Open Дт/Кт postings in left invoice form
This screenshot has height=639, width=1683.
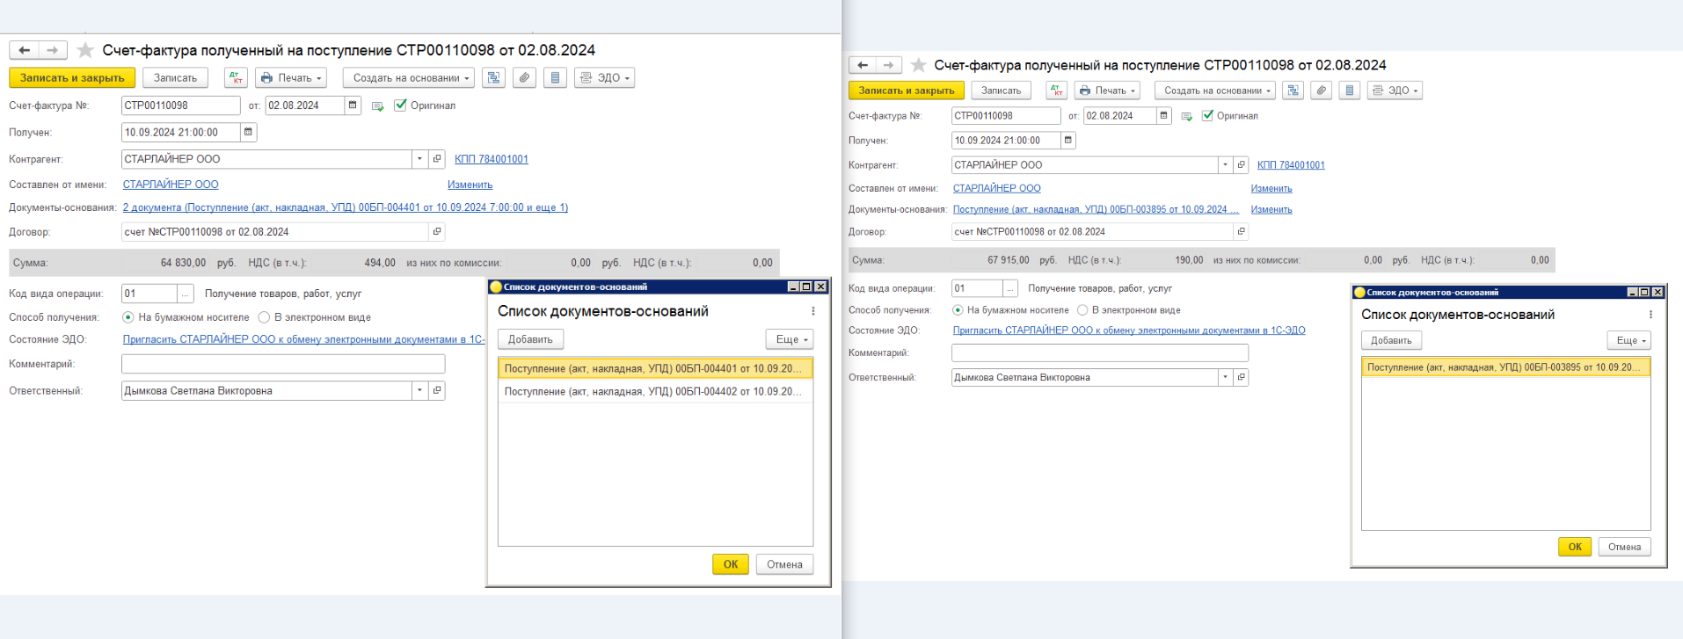[236, 78]
